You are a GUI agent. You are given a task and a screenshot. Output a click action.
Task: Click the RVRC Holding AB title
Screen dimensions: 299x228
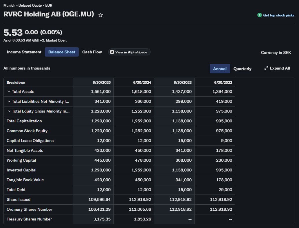[49, 14]
